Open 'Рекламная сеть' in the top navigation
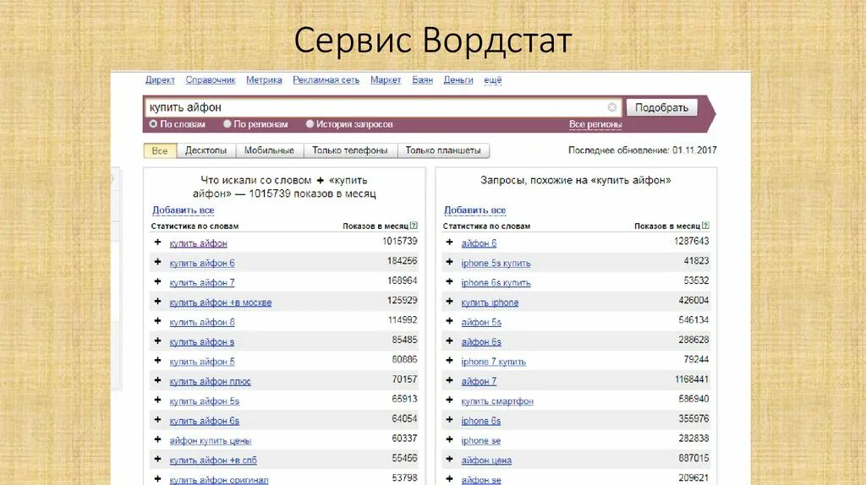 [326, 80]
